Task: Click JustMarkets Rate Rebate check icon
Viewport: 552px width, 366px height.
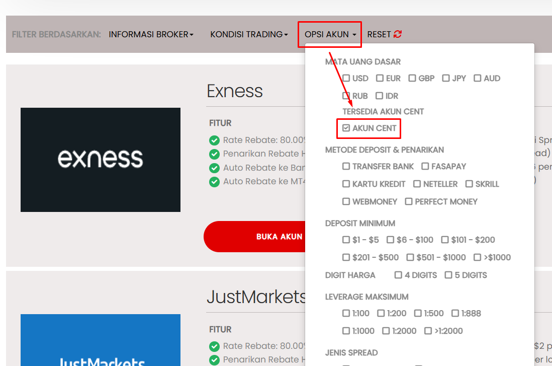Action: [214, 346]
